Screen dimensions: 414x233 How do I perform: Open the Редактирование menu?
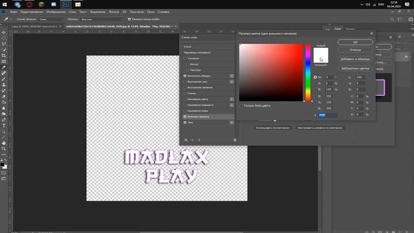32,12
